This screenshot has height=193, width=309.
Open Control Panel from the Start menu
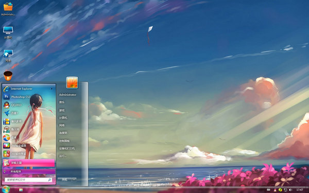click(64, 141)
